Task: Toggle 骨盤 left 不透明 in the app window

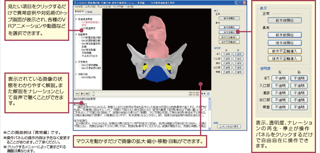Action: 226,72
